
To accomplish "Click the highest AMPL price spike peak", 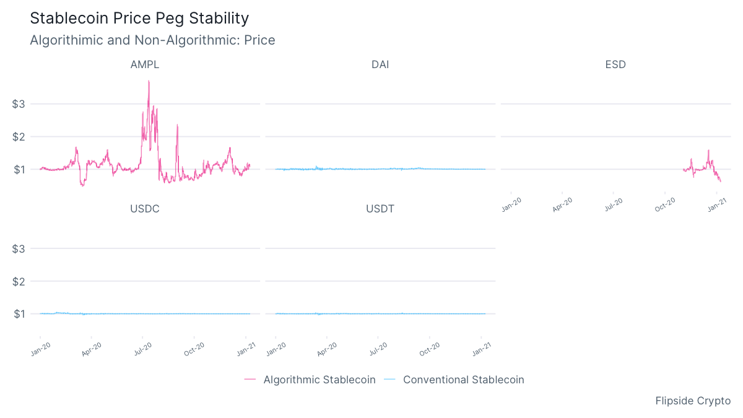I will coord(149,81).
